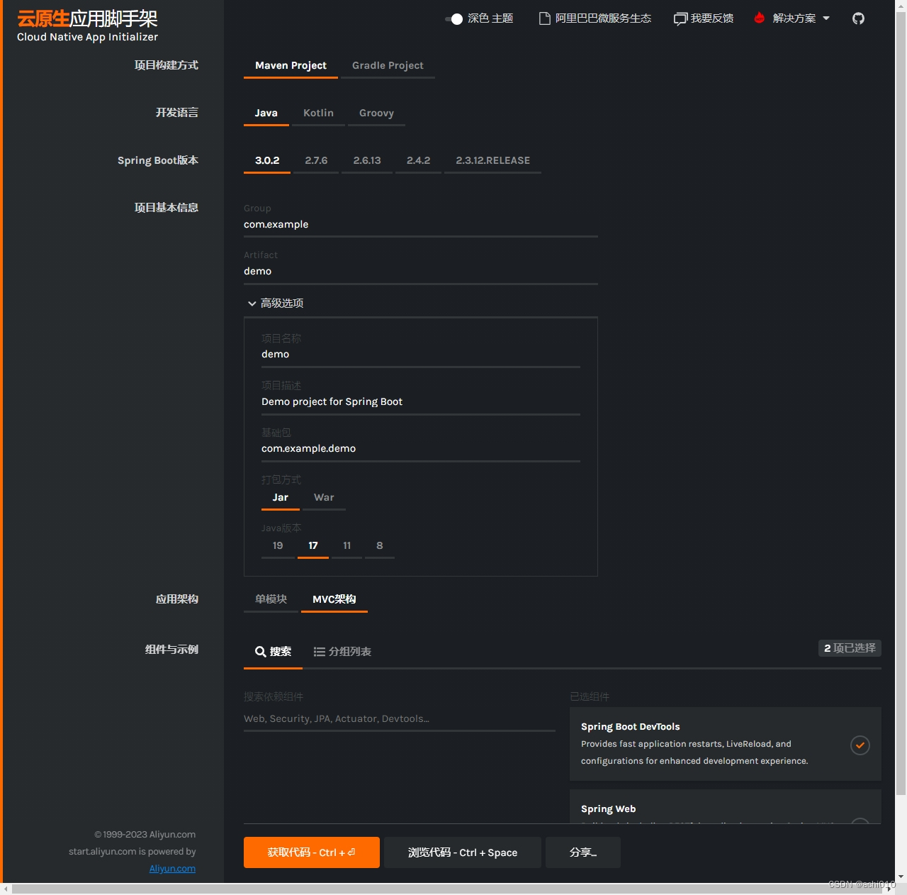
Task: Choose War packaging
Action: [324, 497]
